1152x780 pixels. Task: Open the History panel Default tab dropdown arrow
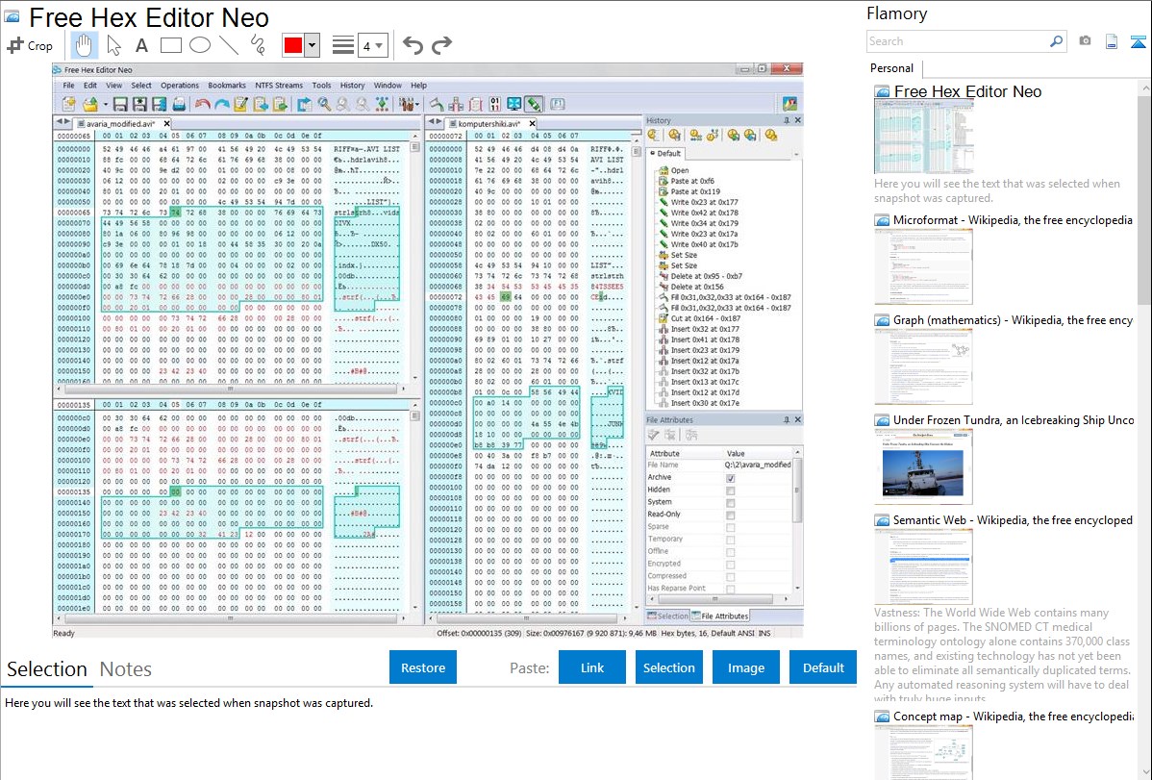(x=795, y=155)
